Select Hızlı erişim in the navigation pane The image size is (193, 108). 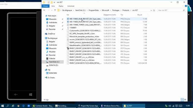tap(52, 16)
